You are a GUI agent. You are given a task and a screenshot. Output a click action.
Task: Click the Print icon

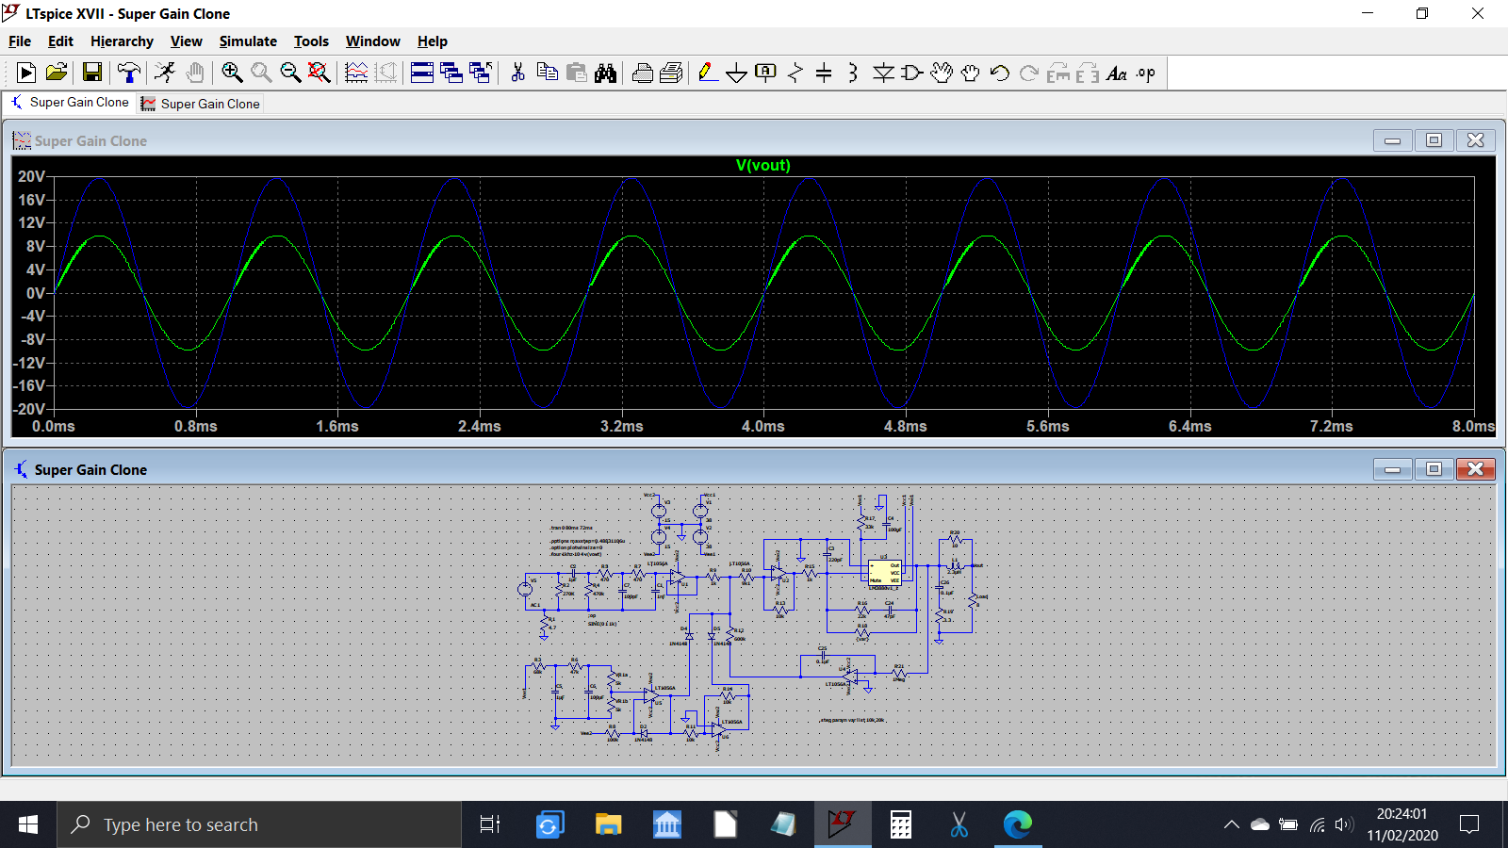(x=643, y=73)
